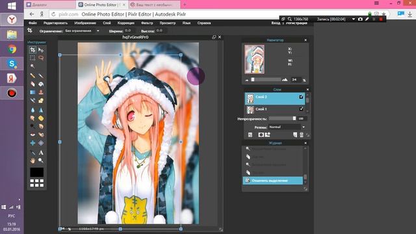Select the Dodge tool

(32, 126)
